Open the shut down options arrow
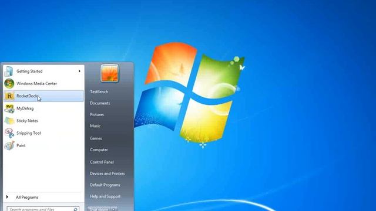376x211 pixels. tap(114, 209)
